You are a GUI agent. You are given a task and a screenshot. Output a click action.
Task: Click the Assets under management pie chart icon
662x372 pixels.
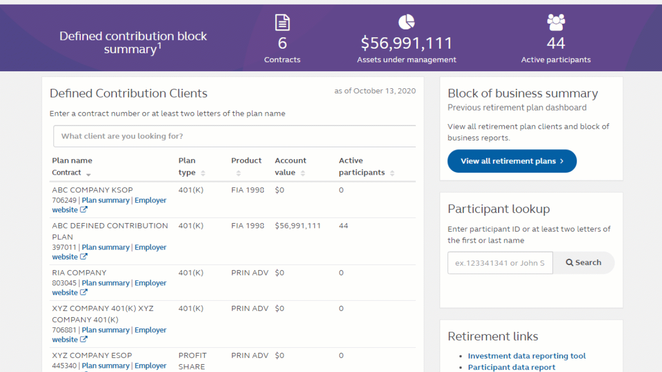click(407, 22)
